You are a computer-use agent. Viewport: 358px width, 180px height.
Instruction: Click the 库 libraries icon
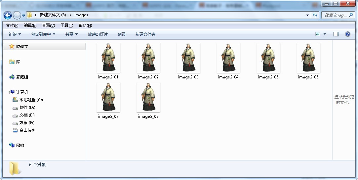(x=12, y=62)
